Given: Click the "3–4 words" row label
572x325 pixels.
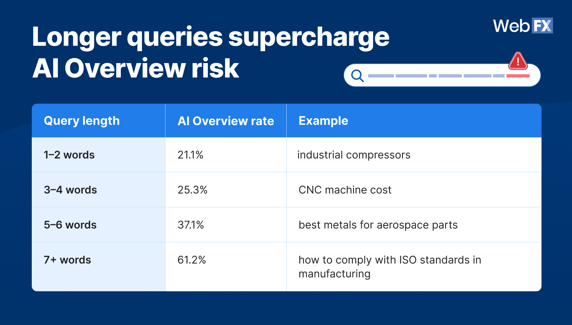Looking at the screenshot, I should (71, 190).
